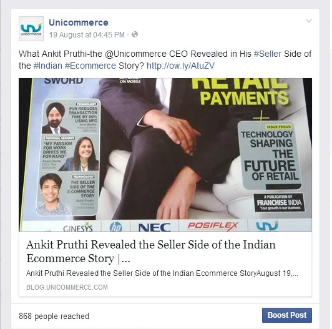This screenshot has width=332, height=329.
Task: Click the Franchise India badge in image
Action: 279,202
